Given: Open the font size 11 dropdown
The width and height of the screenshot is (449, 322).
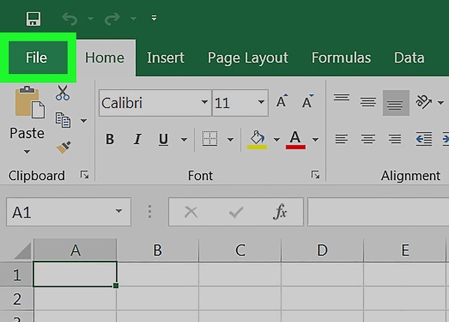Looking at the screenshot, I should tap(261, 102).
